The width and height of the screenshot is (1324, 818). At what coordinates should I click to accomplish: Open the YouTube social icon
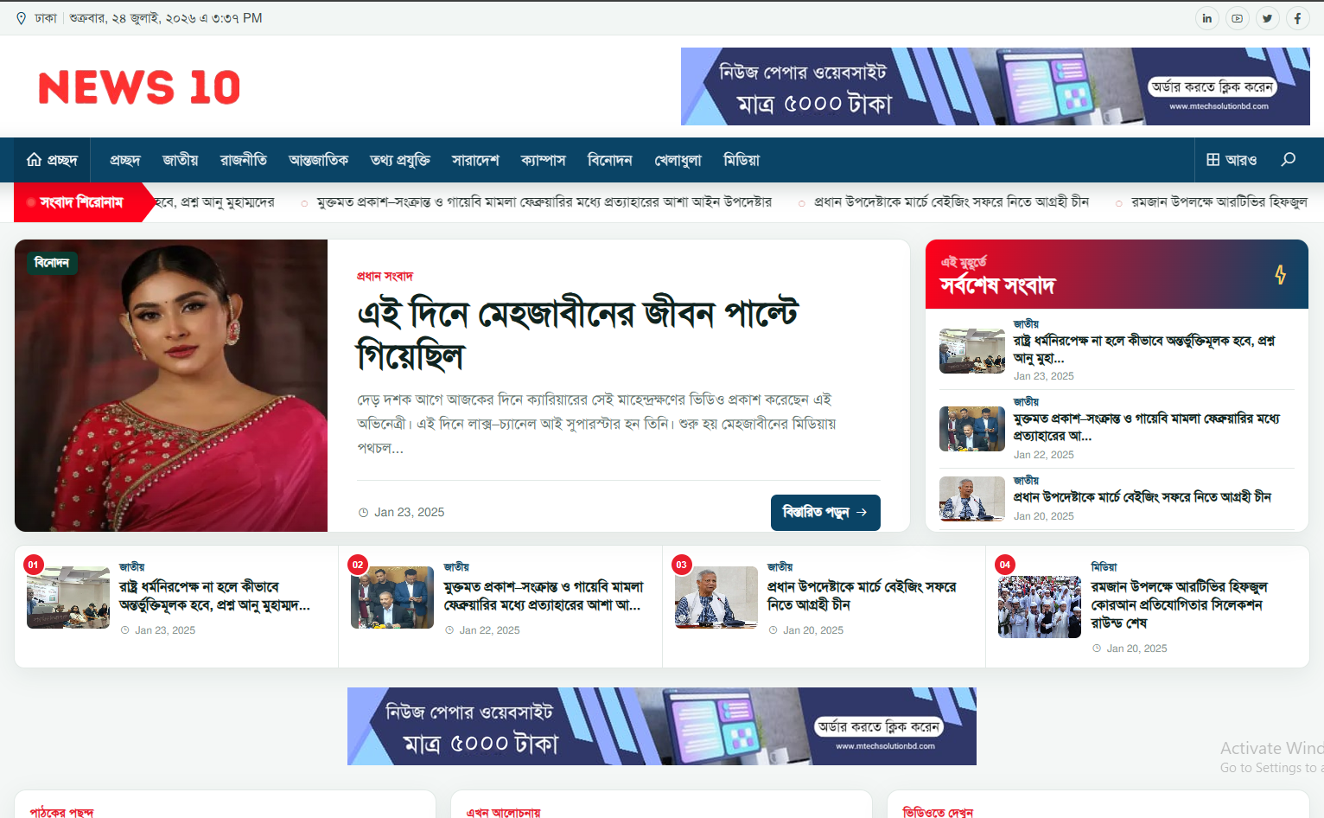point(1238,18)
